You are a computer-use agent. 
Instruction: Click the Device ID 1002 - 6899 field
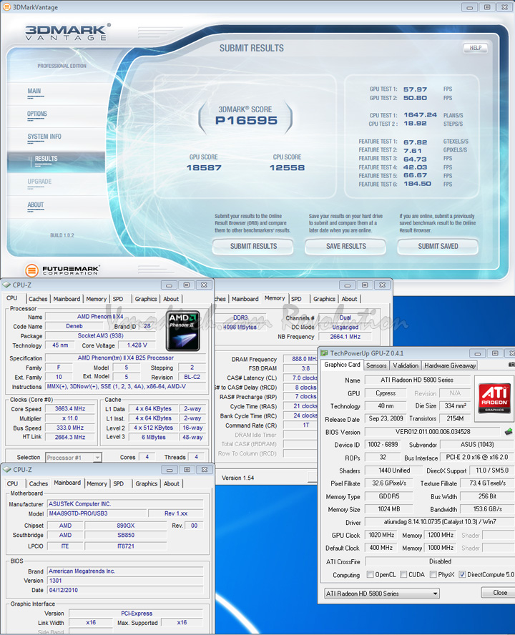point(383,445)
